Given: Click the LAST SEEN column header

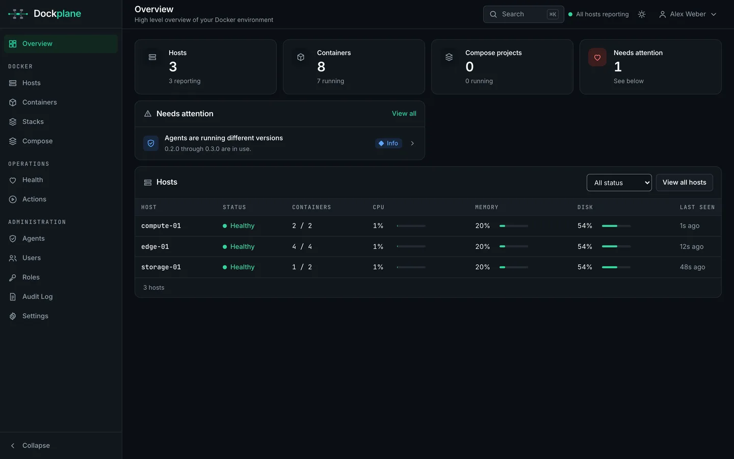Looking at the screenshot, I should (697, 207).
